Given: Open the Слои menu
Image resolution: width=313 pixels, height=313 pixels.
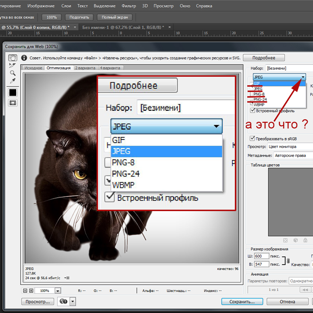Looking at the screenshot, I should point(66,6).
